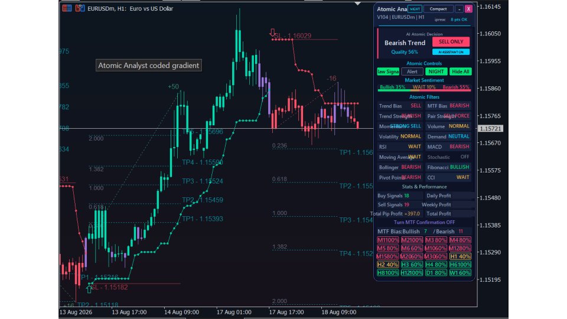The width and height of the screenshot is (567, 319).
Task: Click the Daily Profit field
Action: [449, 196]
